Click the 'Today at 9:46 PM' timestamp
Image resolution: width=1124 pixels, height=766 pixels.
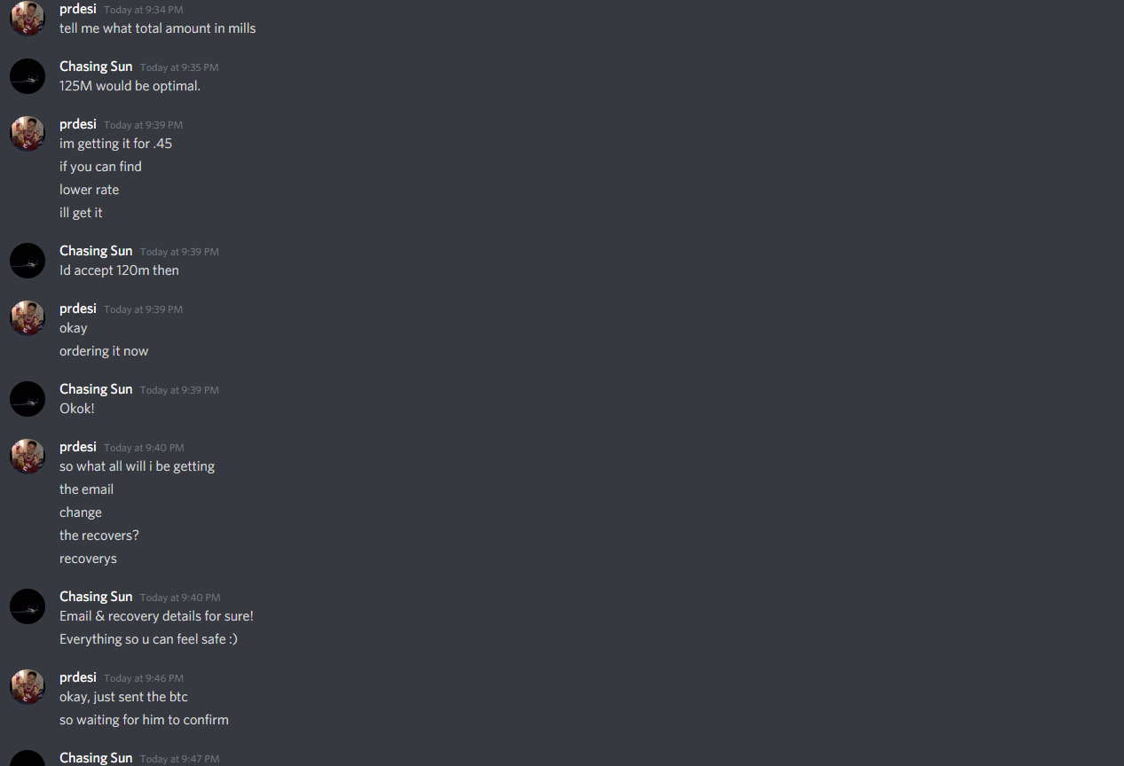(144, 678)
